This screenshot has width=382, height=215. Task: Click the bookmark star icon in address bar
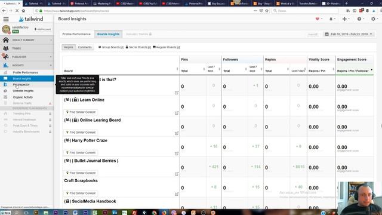[x=267, y=11]
